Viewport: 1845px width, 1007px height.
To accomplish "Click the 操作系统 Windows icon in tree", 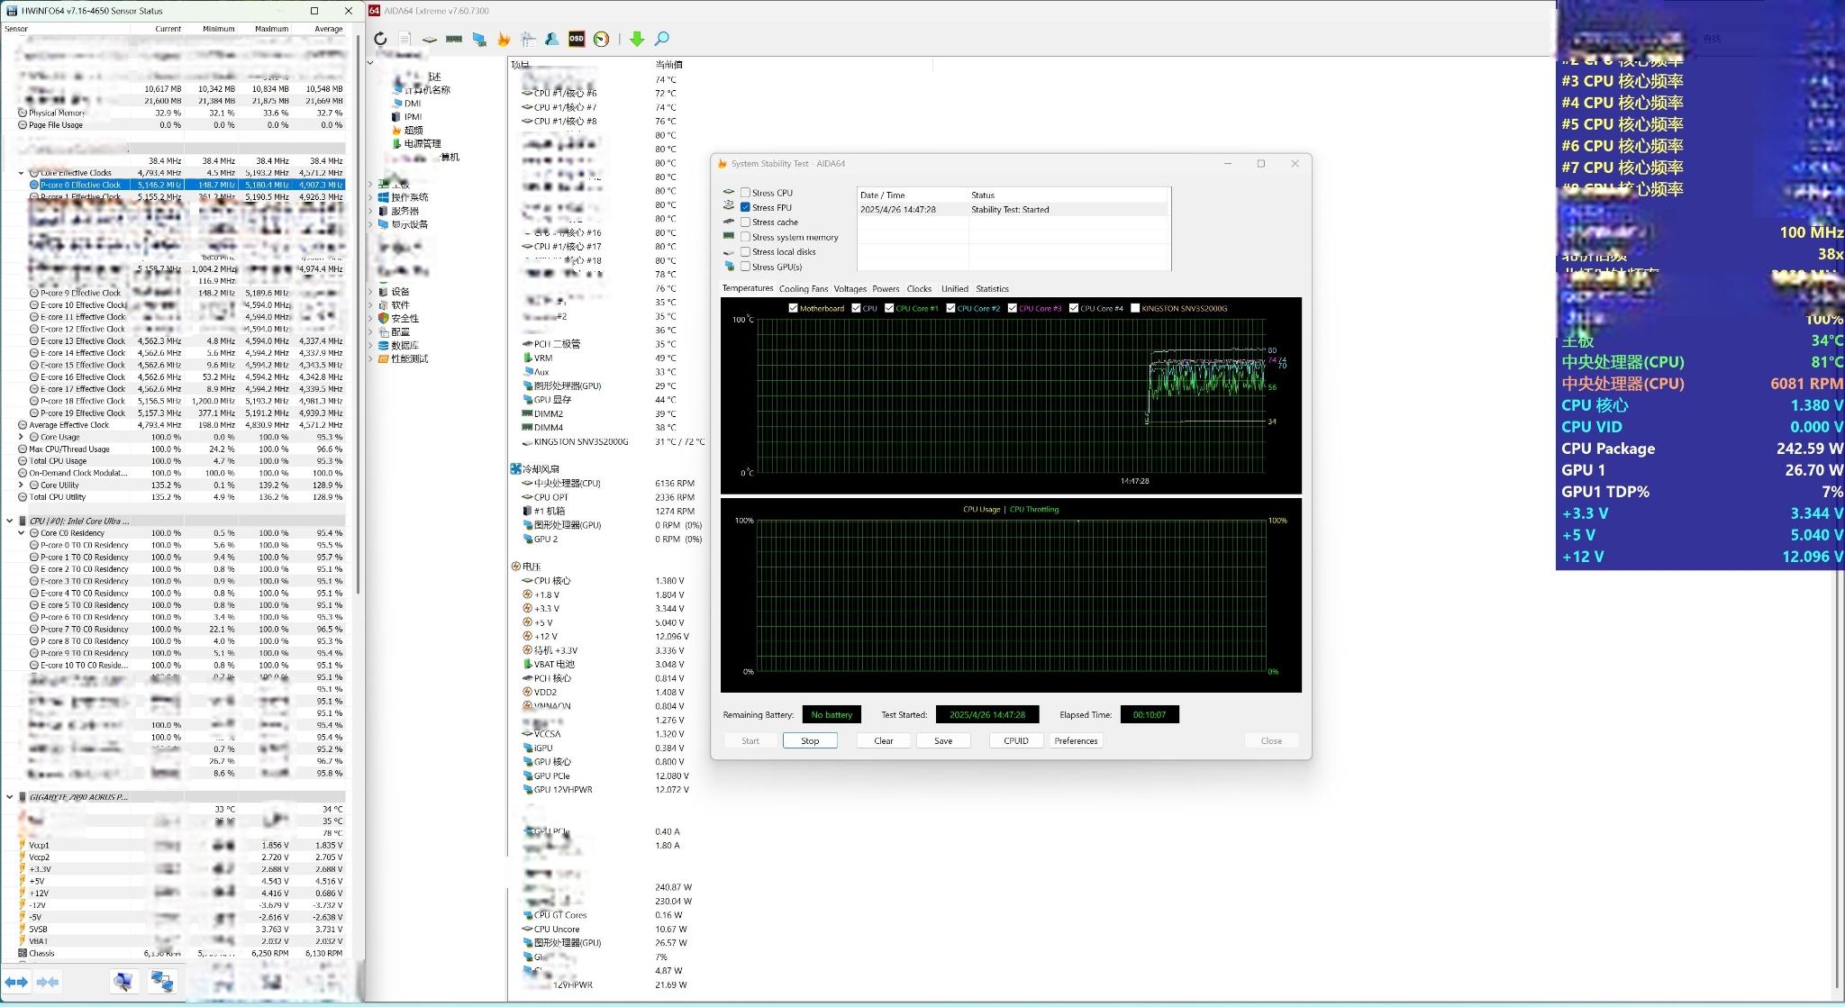I will click(383, 197).
